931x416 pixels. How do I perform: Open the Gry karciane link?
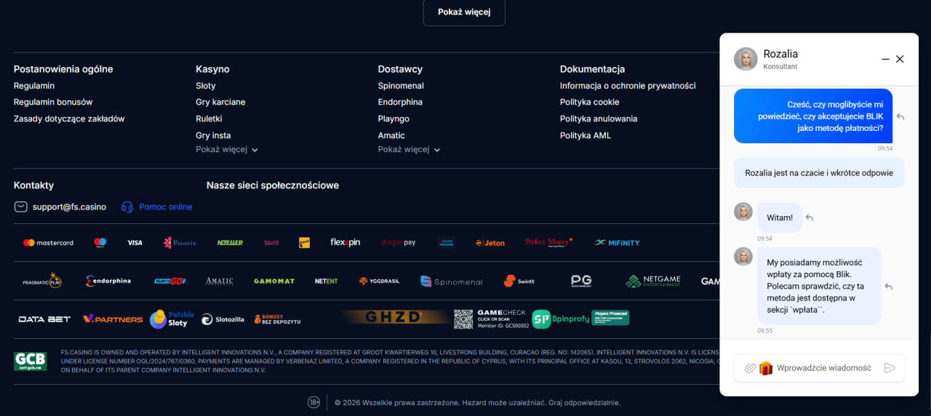click(x=220, y=102)
